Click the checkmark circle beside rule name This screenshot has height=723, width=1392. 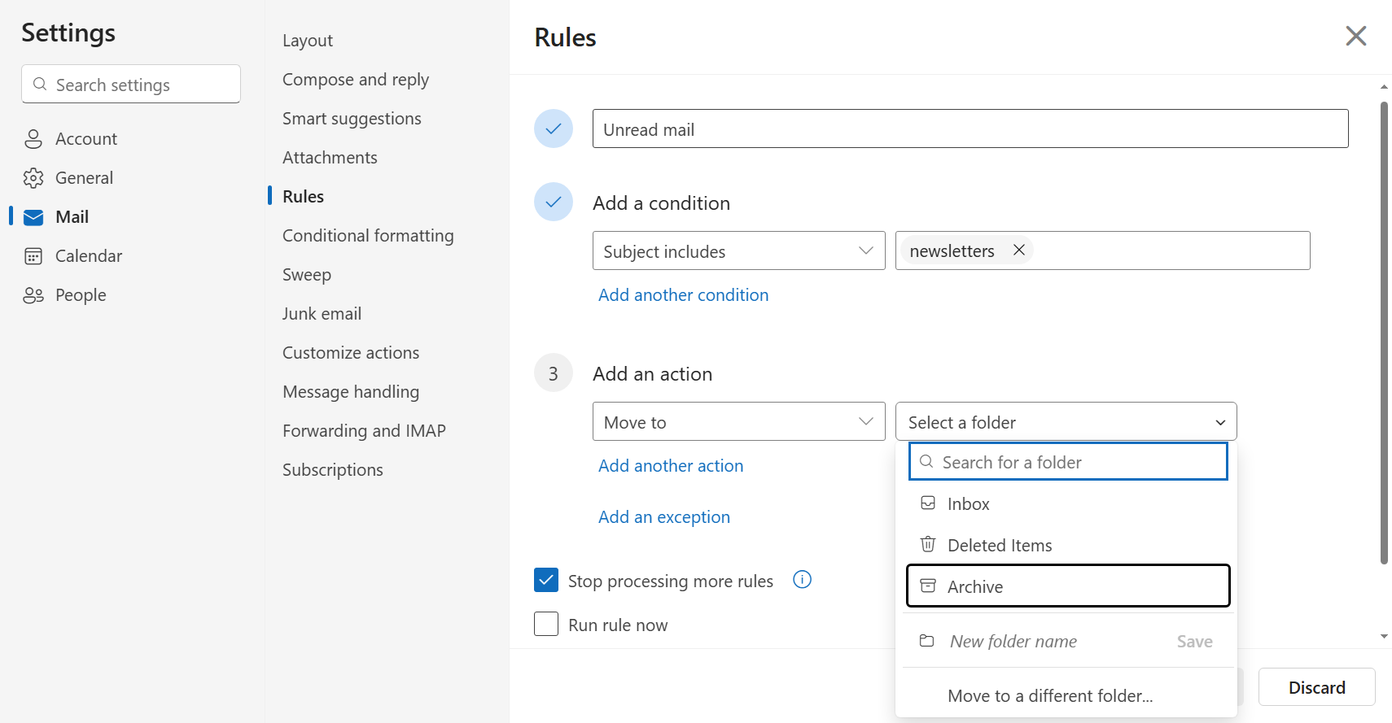pyautogui.click(x=554, y=128)
